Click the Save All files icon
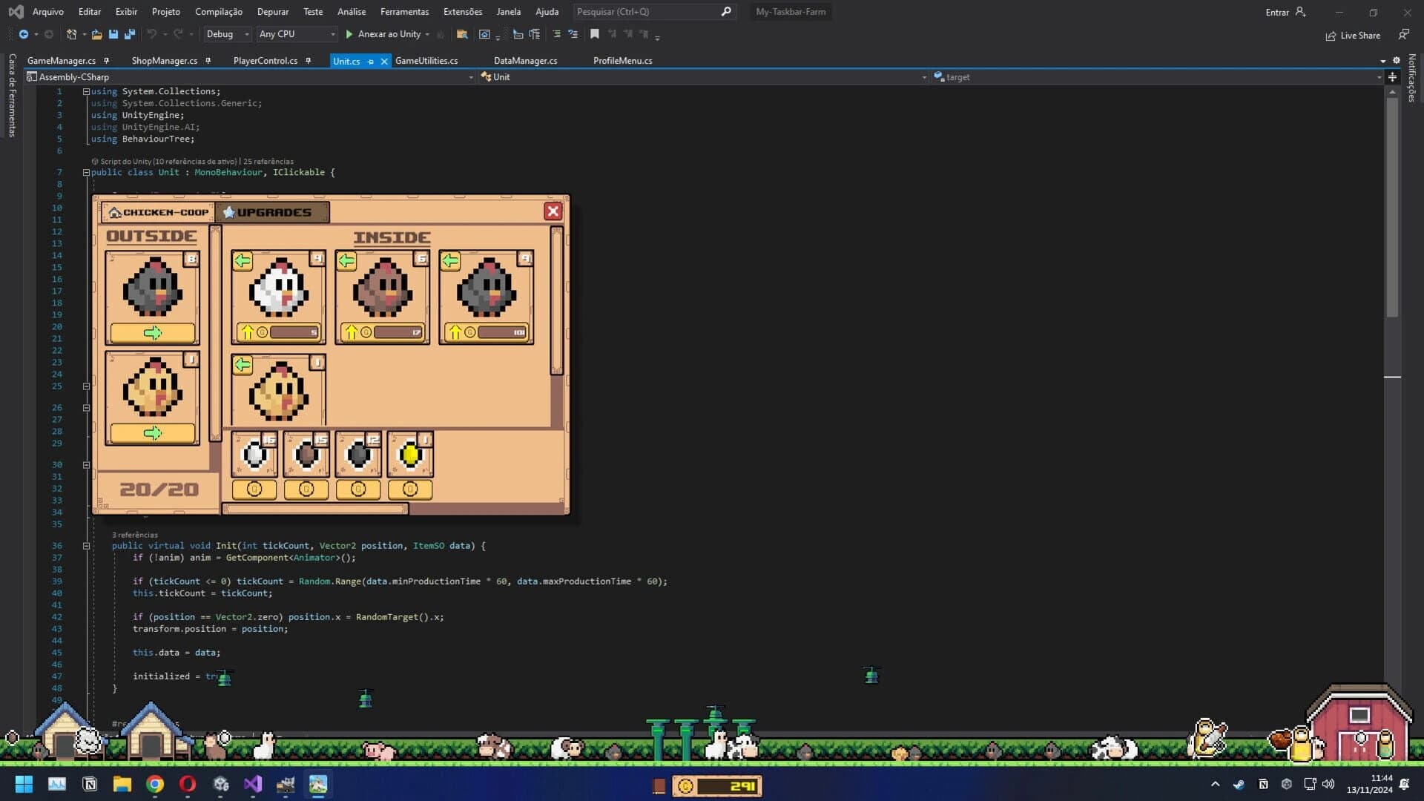Screen dimensions: 1424x801 [129, 34]
